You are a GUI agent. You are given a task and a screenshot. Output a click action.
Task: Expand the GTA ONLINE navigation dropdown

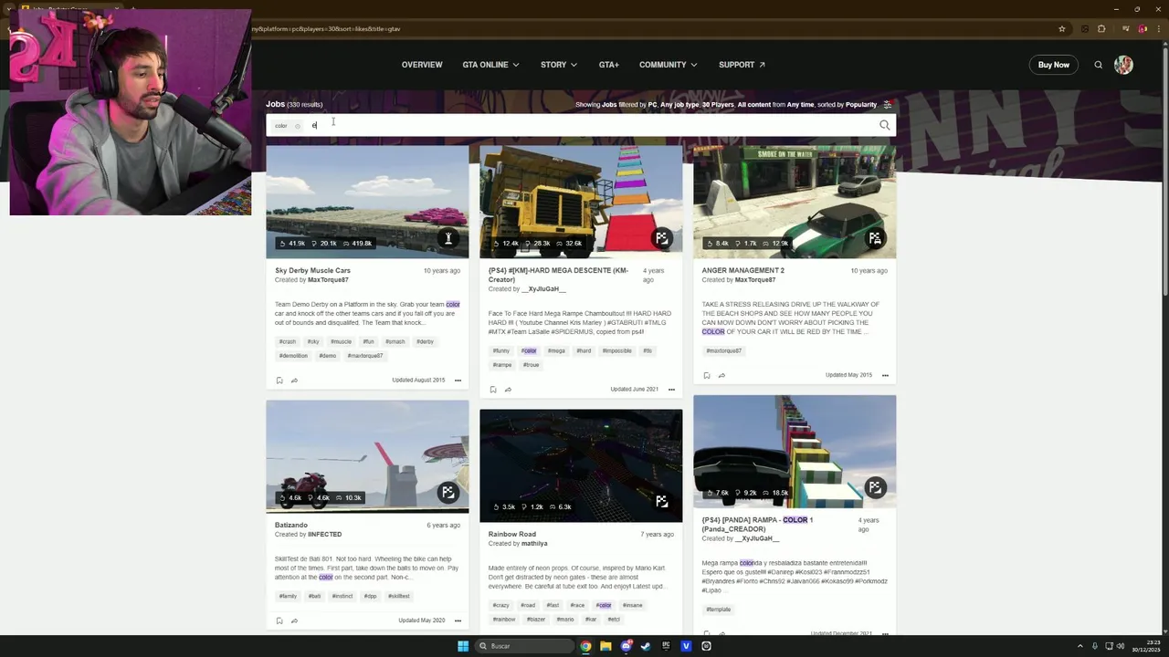(x=490, y=65)
